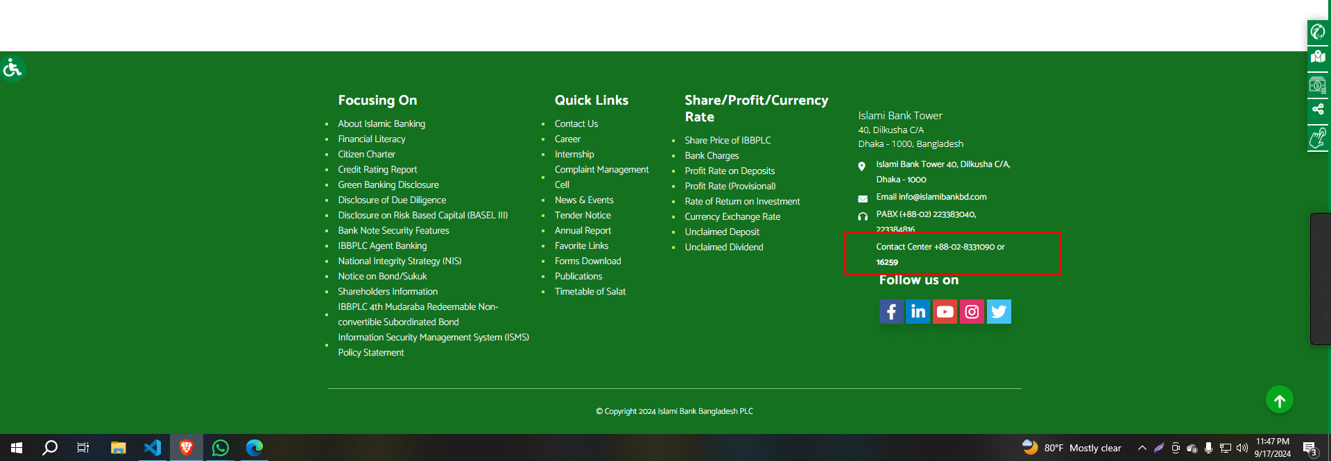The width and height of the screenshot is (1331, 461).
Task: Click the share icon in right sidebar
Action: click(1318, 110)
